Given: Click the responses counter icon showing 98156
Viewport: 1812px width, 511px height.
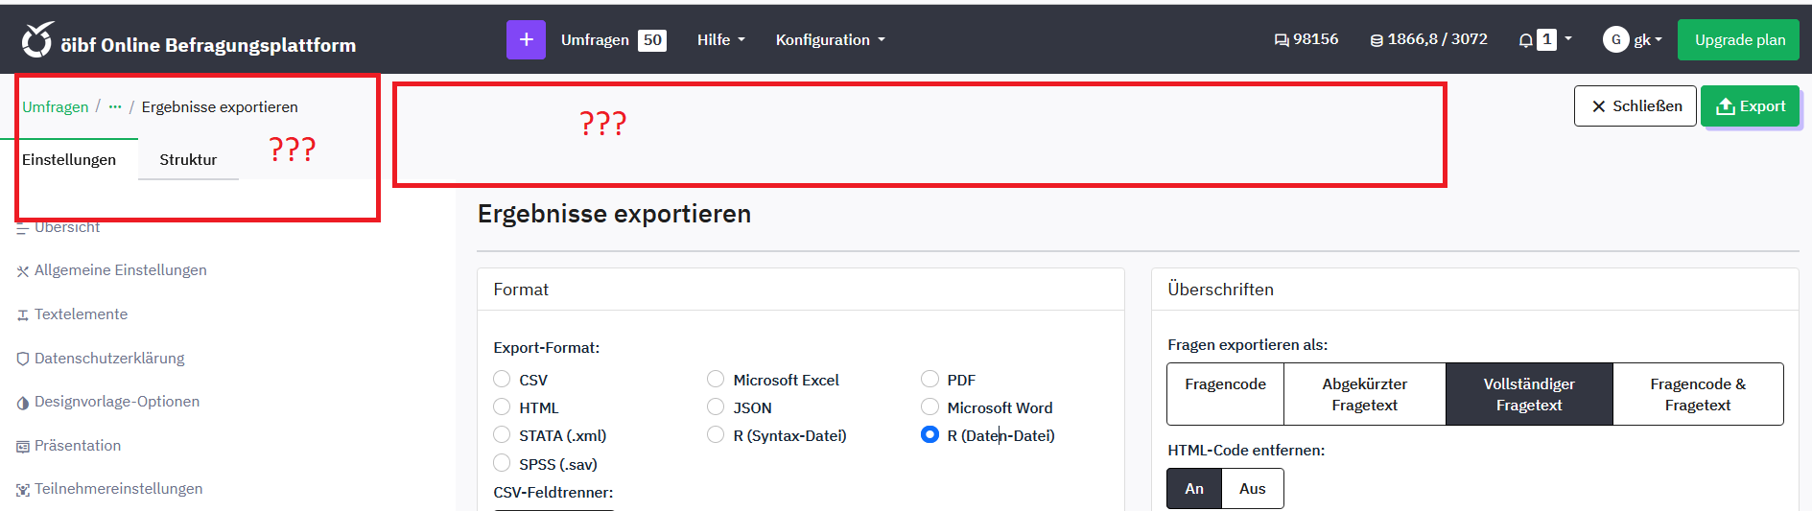Looking at the screenshot, I should (x=1282, y=40).
